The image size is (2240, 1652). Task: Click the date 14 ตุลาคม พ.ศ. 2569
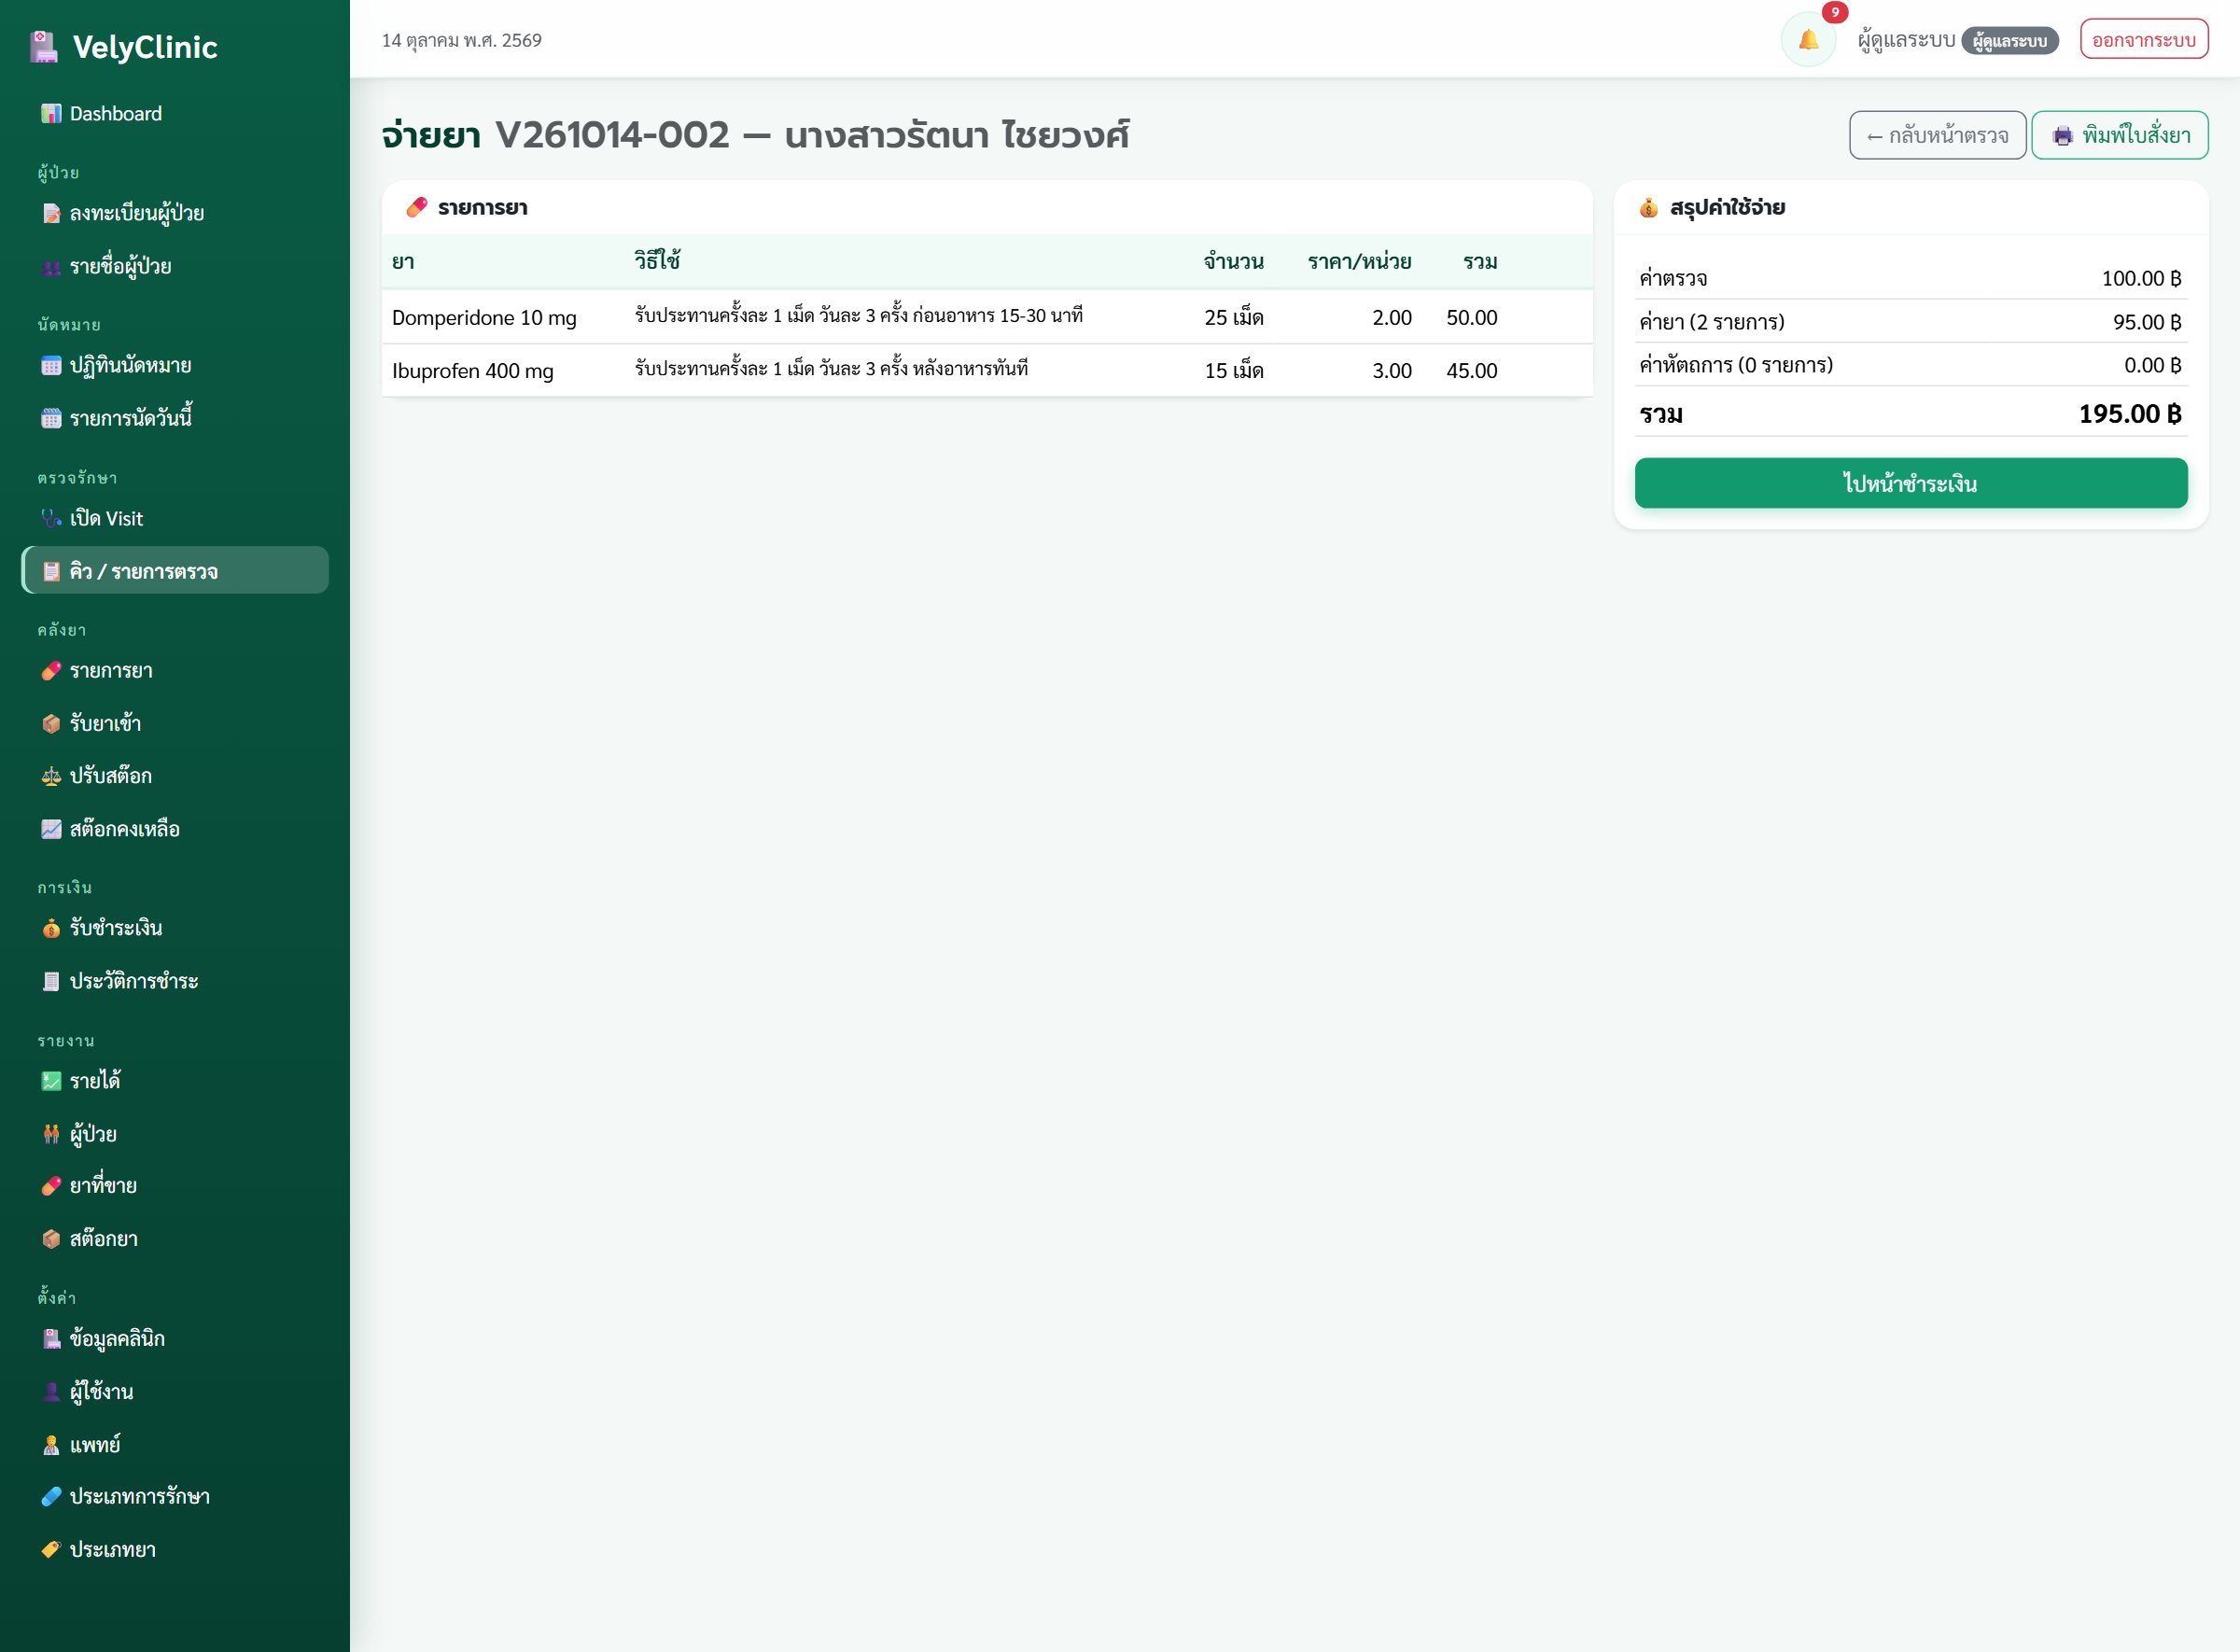pyautogui.click(x=462, y=41)
